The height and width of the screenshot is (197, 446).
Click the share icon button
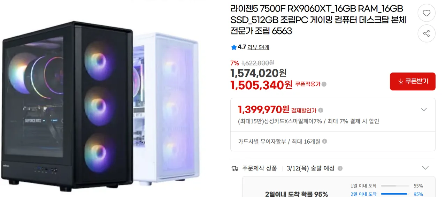tap(426, 33)
